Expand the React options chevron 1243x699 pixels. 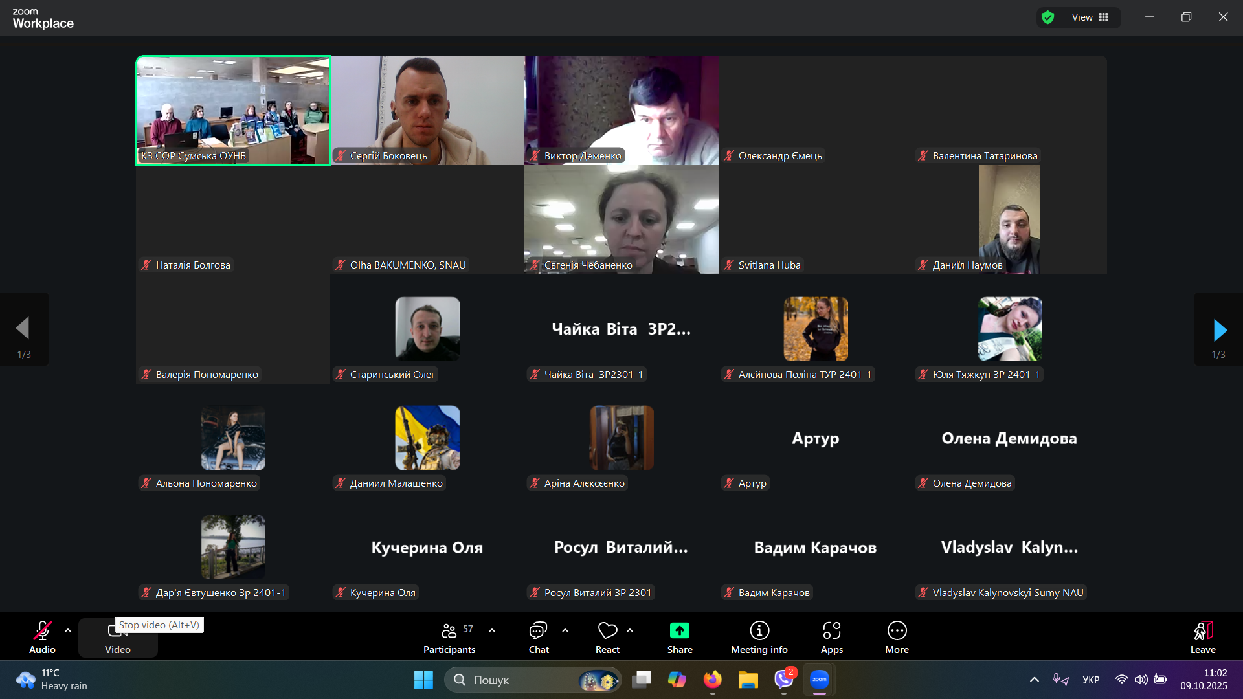(630, 630)
